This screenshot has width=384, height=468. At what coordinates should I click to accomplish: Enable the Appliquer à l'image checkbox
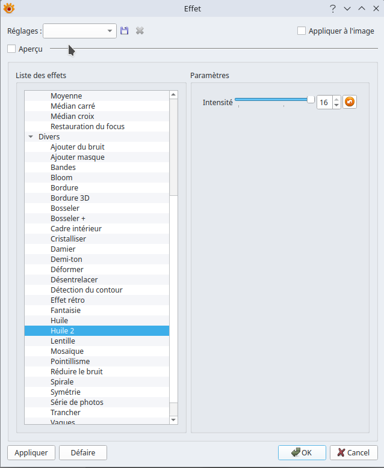[x=302, y=31]
